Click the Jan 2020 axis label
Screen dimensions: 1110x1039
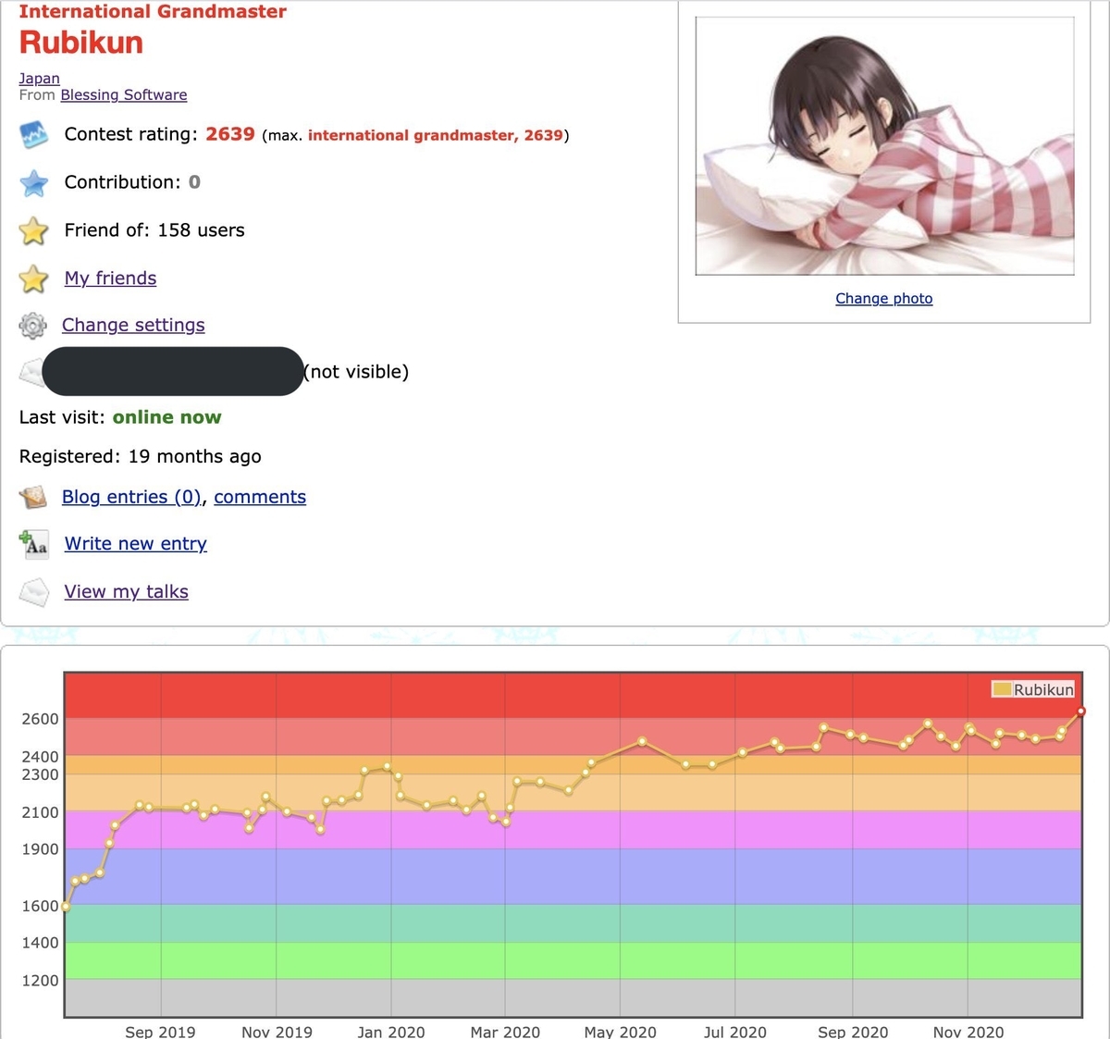click(x=391, y=1032)
